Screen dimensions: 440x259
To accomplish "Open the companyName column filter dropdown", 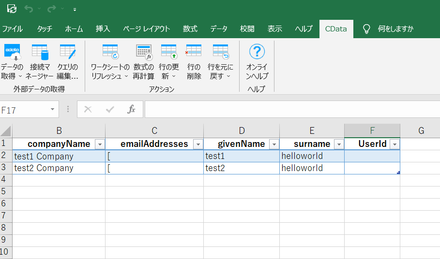I will pyautogui.click(x=100, y=144).
